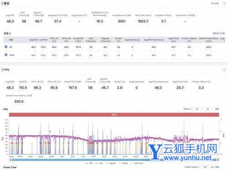The width and height of the screenshot is (228, 170).
Task: Click the FPS stats value 95.8
Action: (54, 88)
